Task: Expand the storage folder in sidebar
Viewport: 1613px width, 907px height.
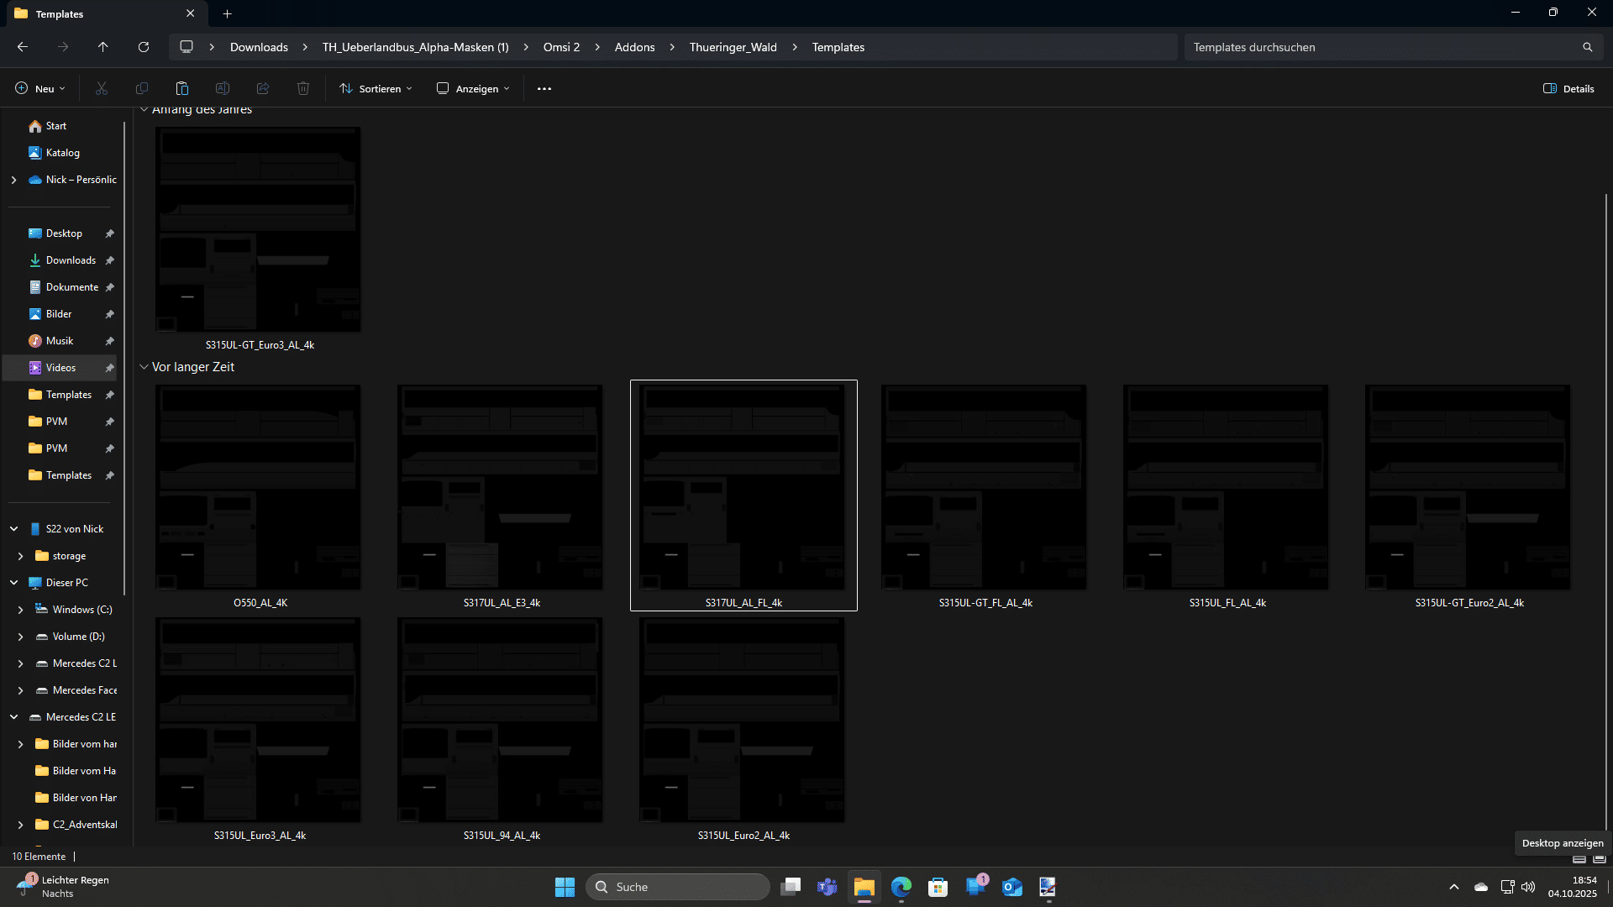Action: [x=20, y=556]
